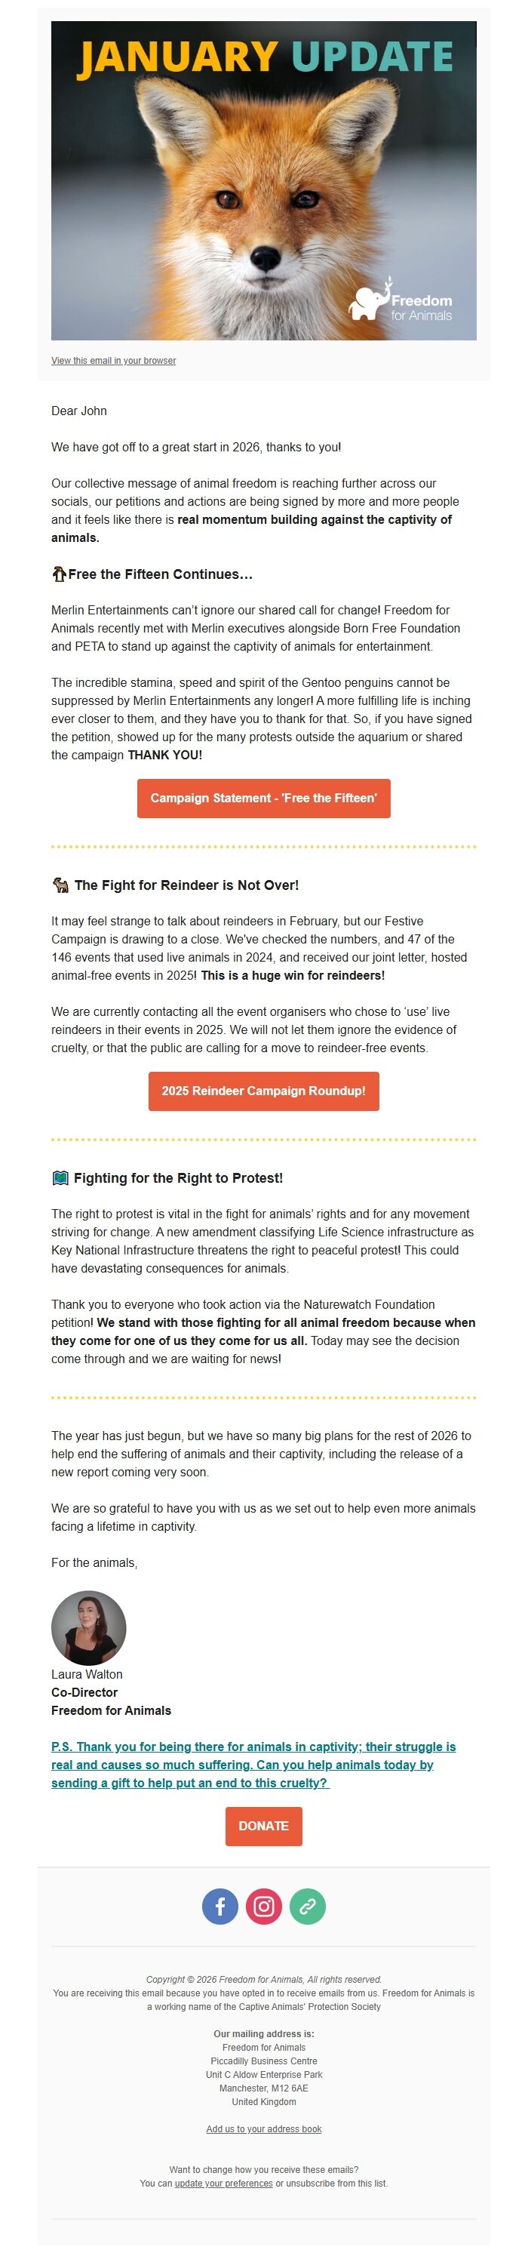The height and width of the screenshot is (2253, 528).
Task: Open the Campaign Statement 'Free the Fifteen' button
Action: [x=263, y=799]
